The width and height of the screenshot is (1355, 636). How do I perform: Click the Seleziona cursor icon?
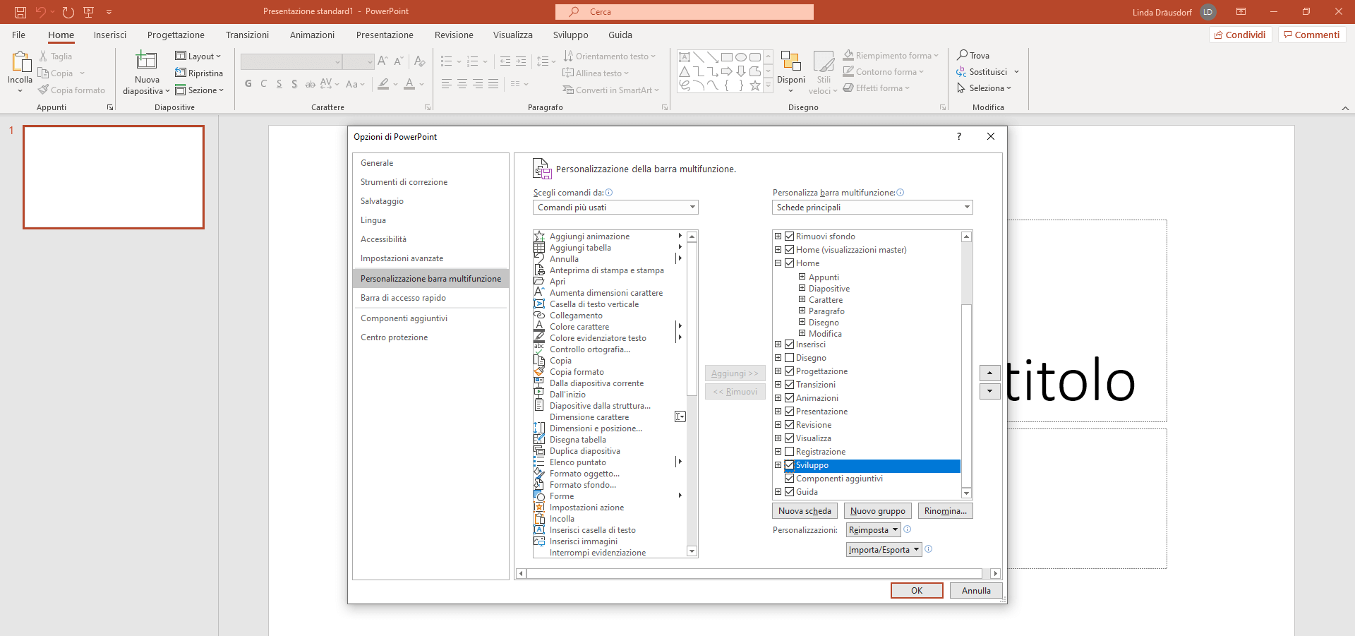[961, 88]
